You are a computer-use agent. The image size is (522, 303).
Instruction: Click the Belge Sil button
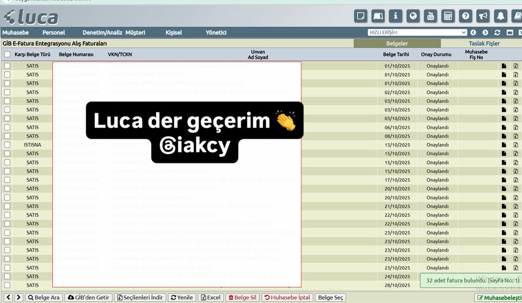tap(242, 297)
